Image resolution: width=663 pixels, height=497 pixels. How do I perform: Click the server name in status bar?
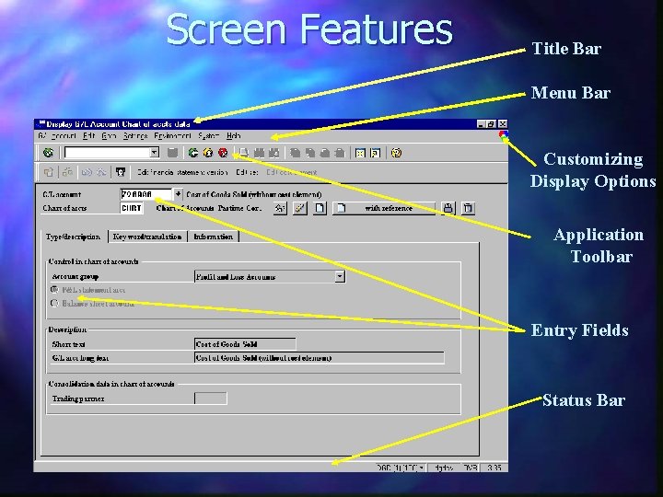tap(444, 468)
